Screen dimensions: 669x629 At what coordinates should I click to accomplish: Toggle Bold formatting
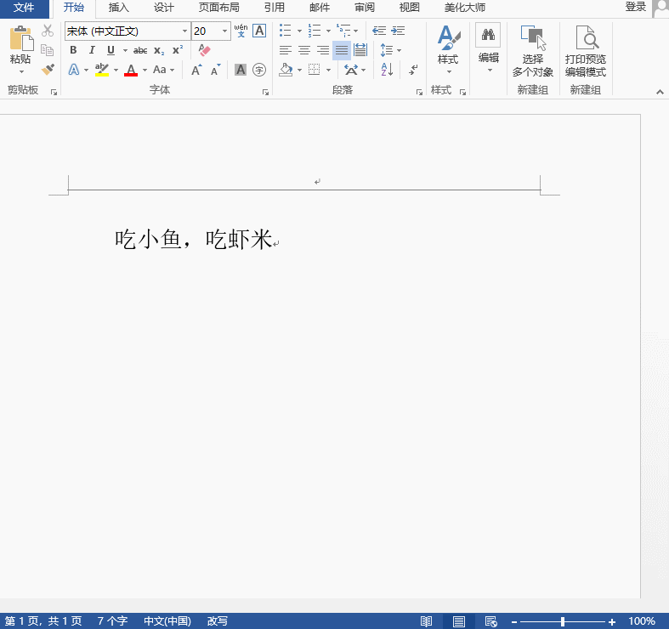[73, 50]
